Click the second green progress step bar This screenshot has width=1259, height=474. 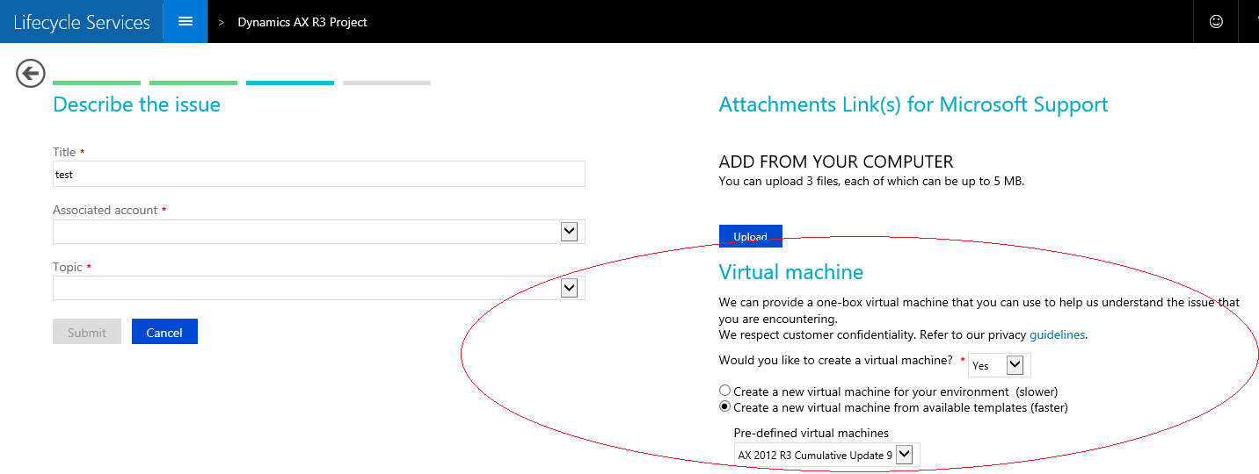pyautogui.click(x=193, y=83)
